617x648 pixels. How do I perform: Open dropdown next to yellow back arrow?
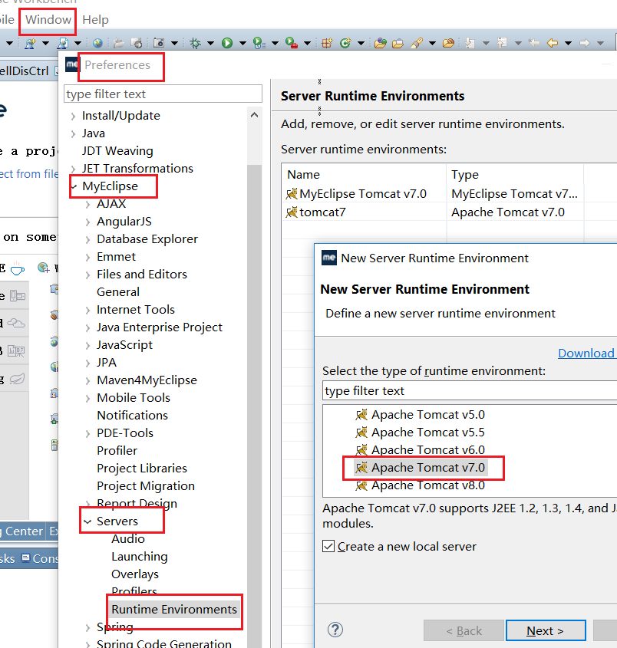coord(568,43)
